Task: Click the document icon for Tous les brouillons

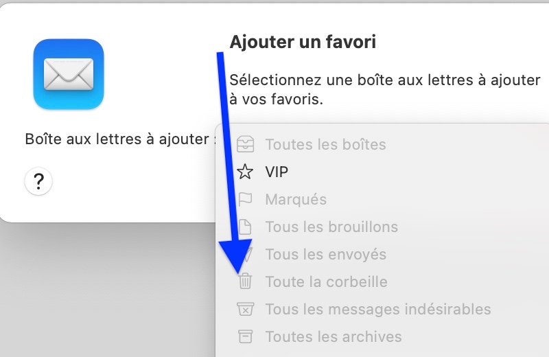Action: coord(245,227)
